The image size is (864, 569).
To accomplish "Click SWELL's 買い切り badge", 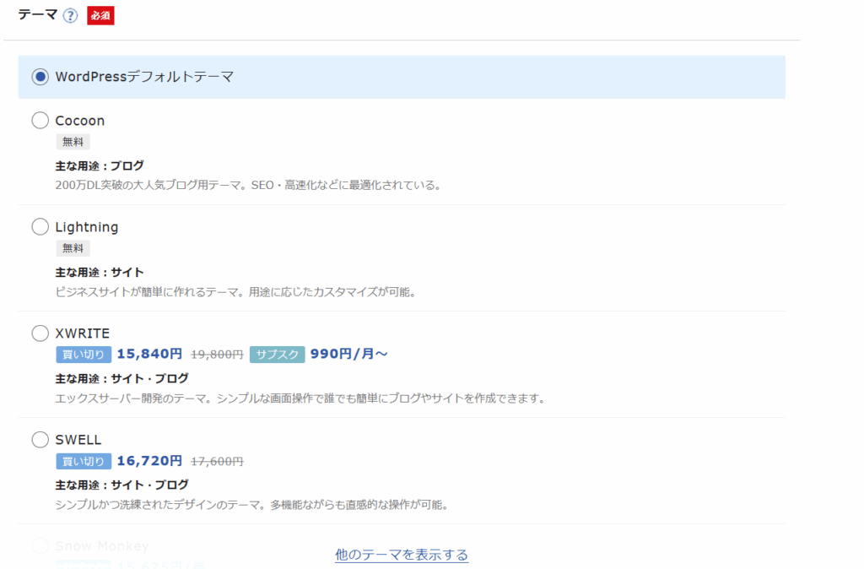I will click(84, 461).
